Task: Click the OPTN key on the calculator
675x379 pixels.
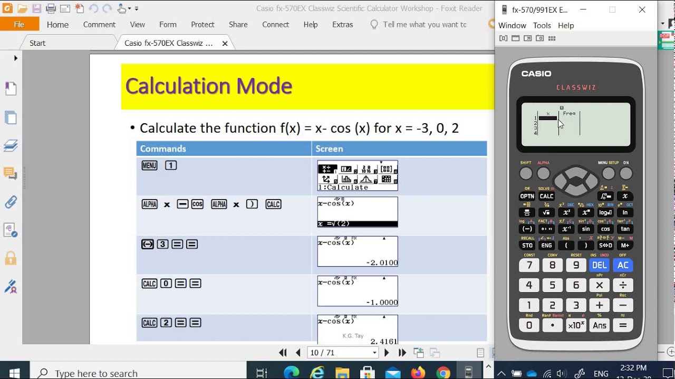Action: pyautogui.click(x=527, y=196)
